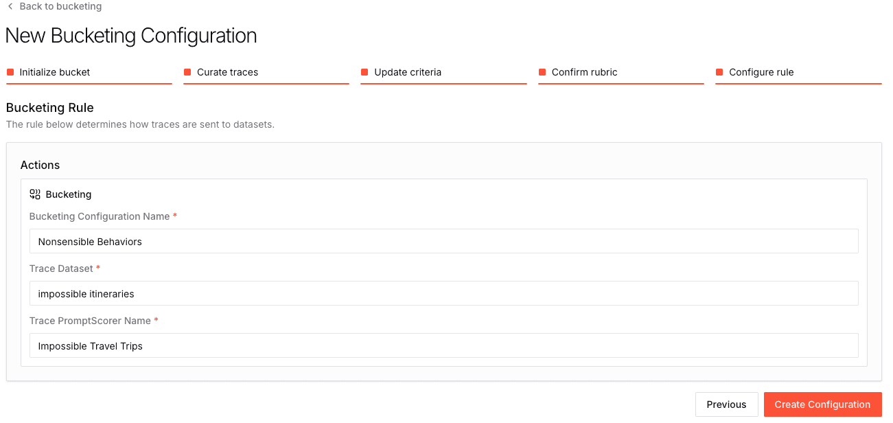
Task: Click the Bucketing grid icon in Actions
Action: tap(34, 194)
